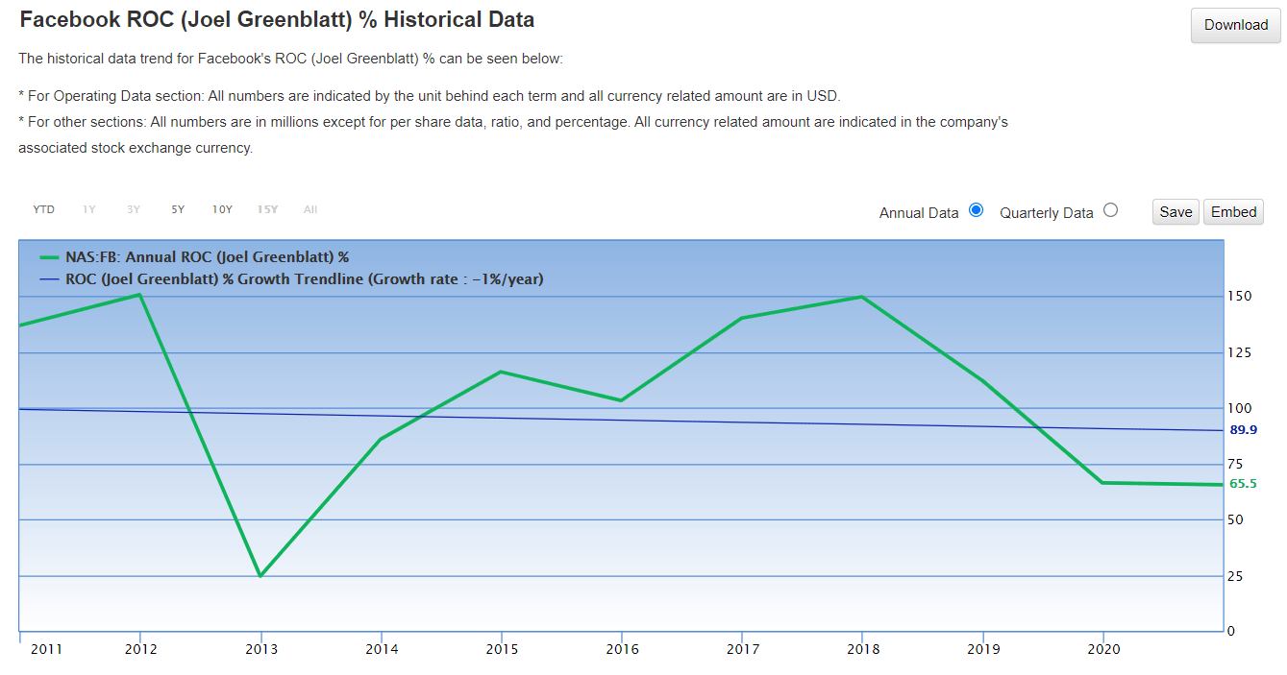Click the 2020 x-axis year label

coord(1102,649)
